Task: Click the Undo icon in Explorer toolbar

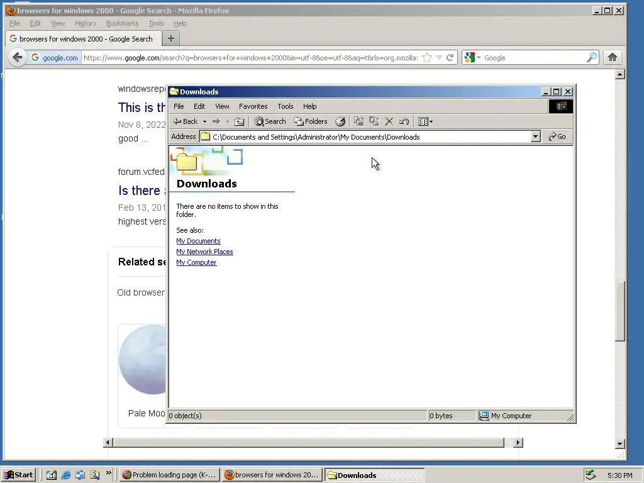Action: click(x=404, y=121)
